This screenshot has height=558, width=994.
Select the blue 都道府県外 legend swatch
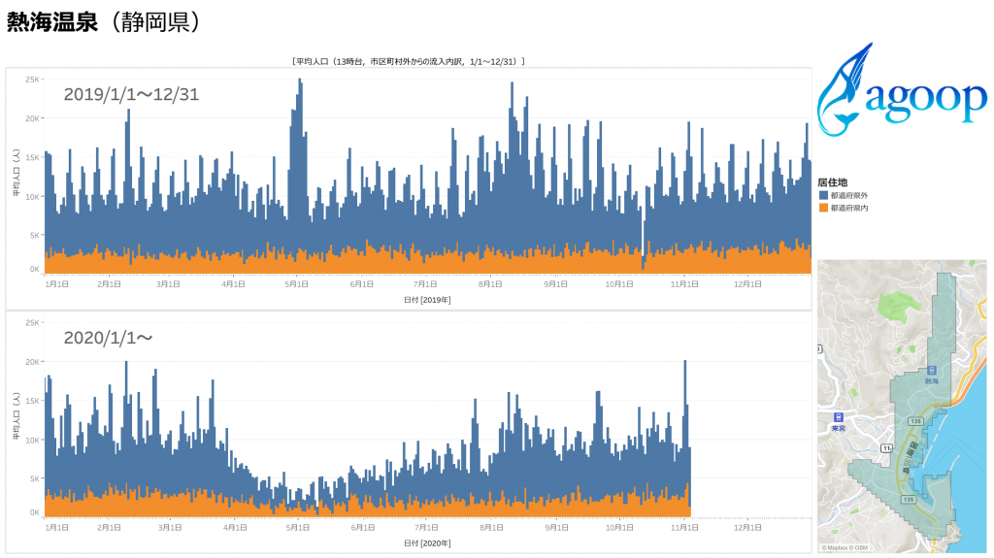(x=823, y=195)
